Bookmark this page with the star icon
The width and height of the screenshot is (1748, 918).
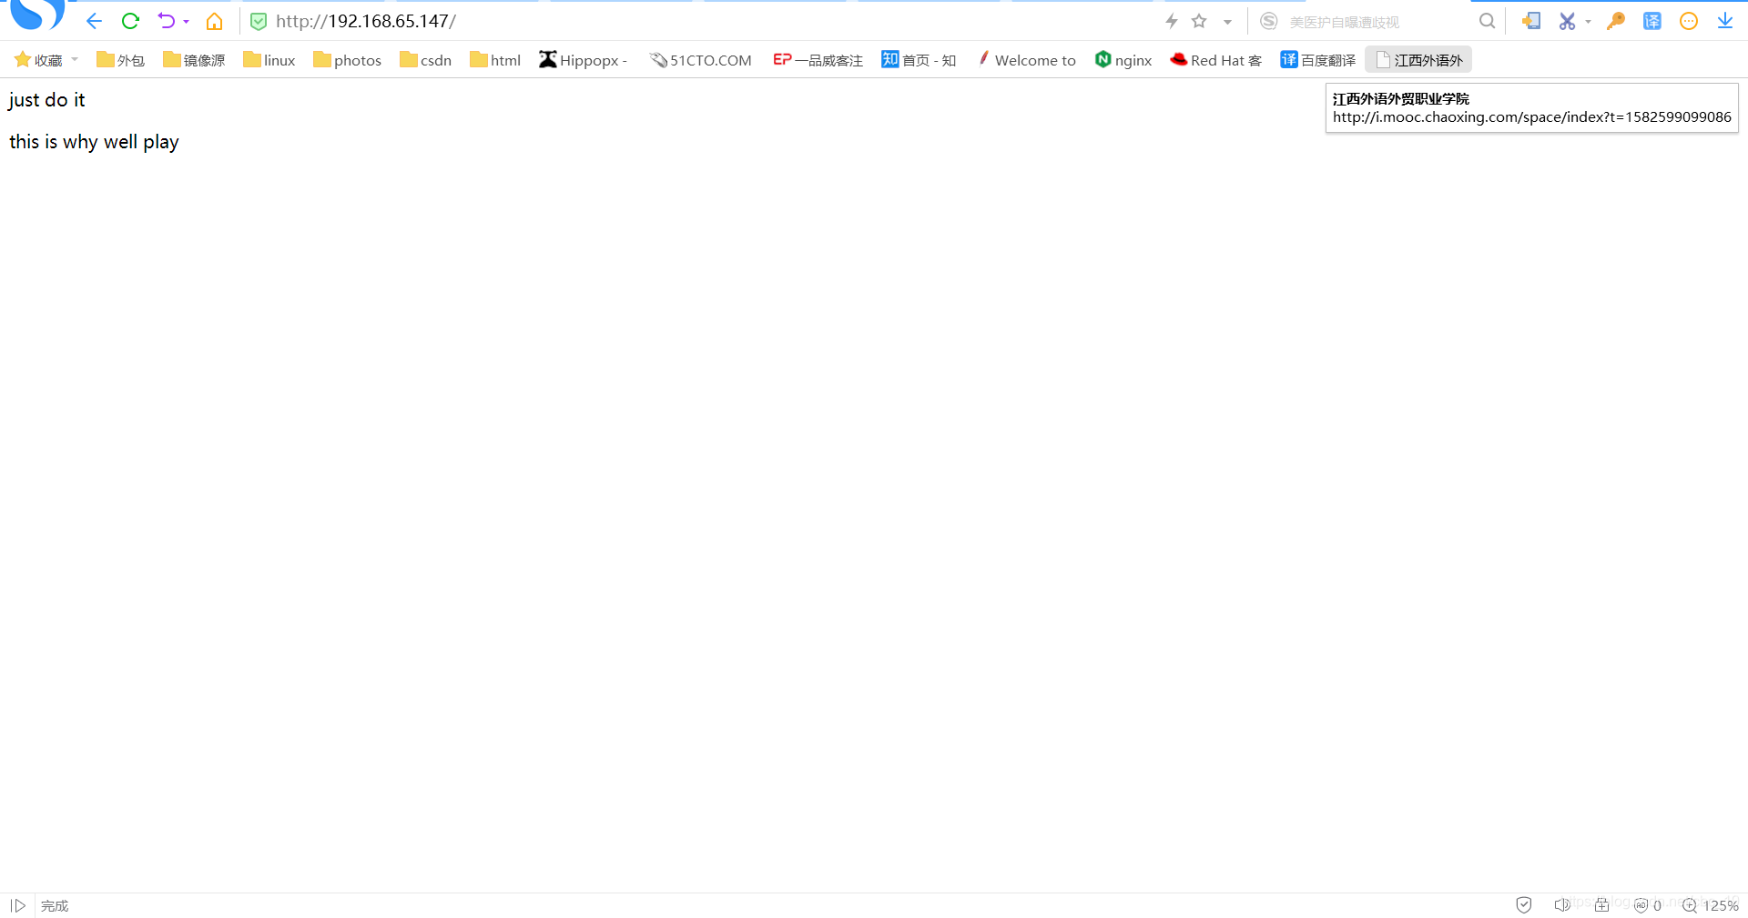[x=1199, y=21]
